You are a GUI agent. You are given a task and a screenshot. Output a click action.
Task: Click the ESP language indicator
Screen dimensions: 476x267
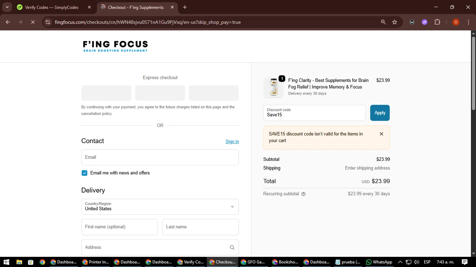click(x=427, y=262)
